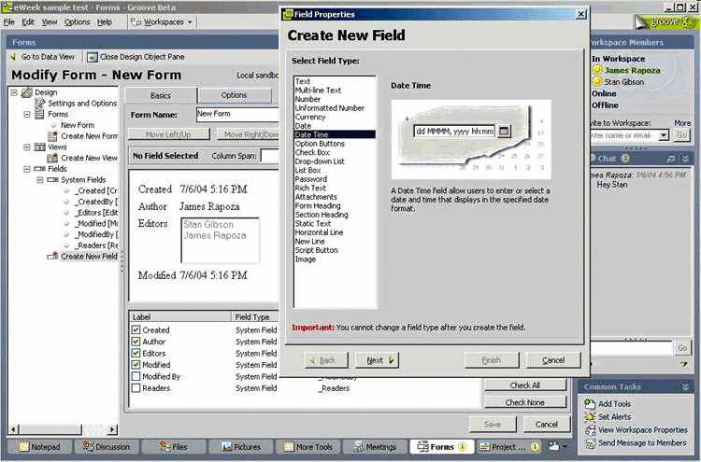Open the Workspaces dropdown arrow
701x462 pixels.
(190, 21)
